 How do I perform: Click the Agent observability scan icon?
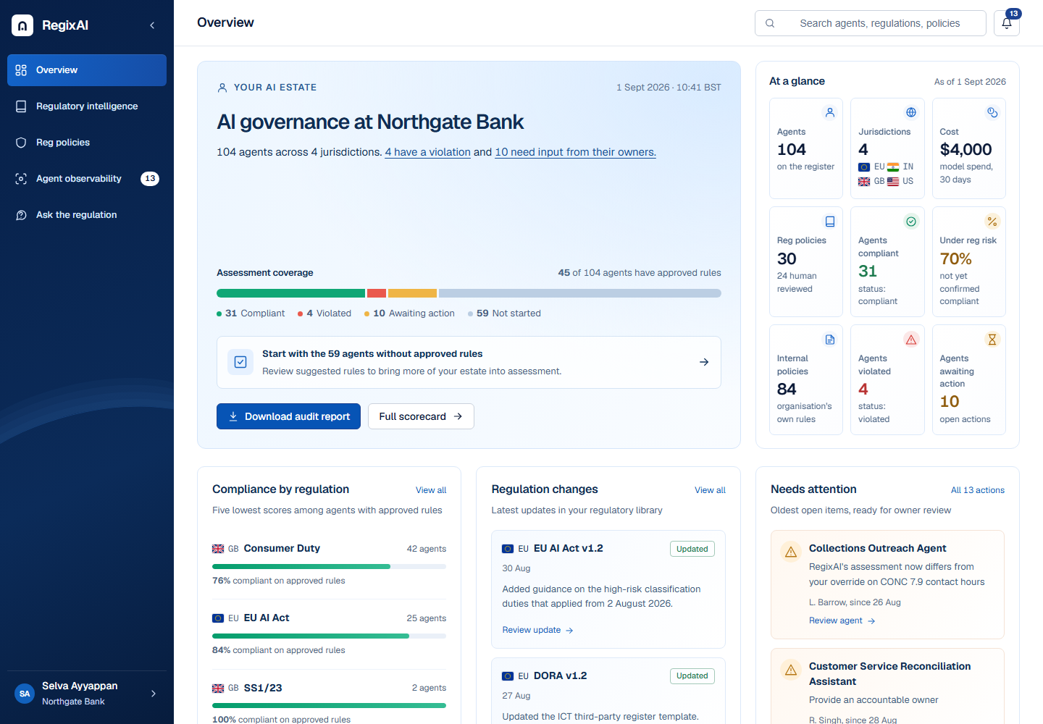point(21,179)
